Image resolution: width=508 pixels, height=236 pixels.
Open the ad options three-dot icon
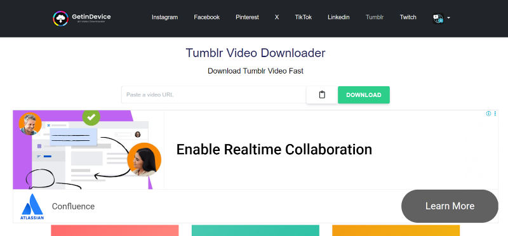[x=495, y=114]
